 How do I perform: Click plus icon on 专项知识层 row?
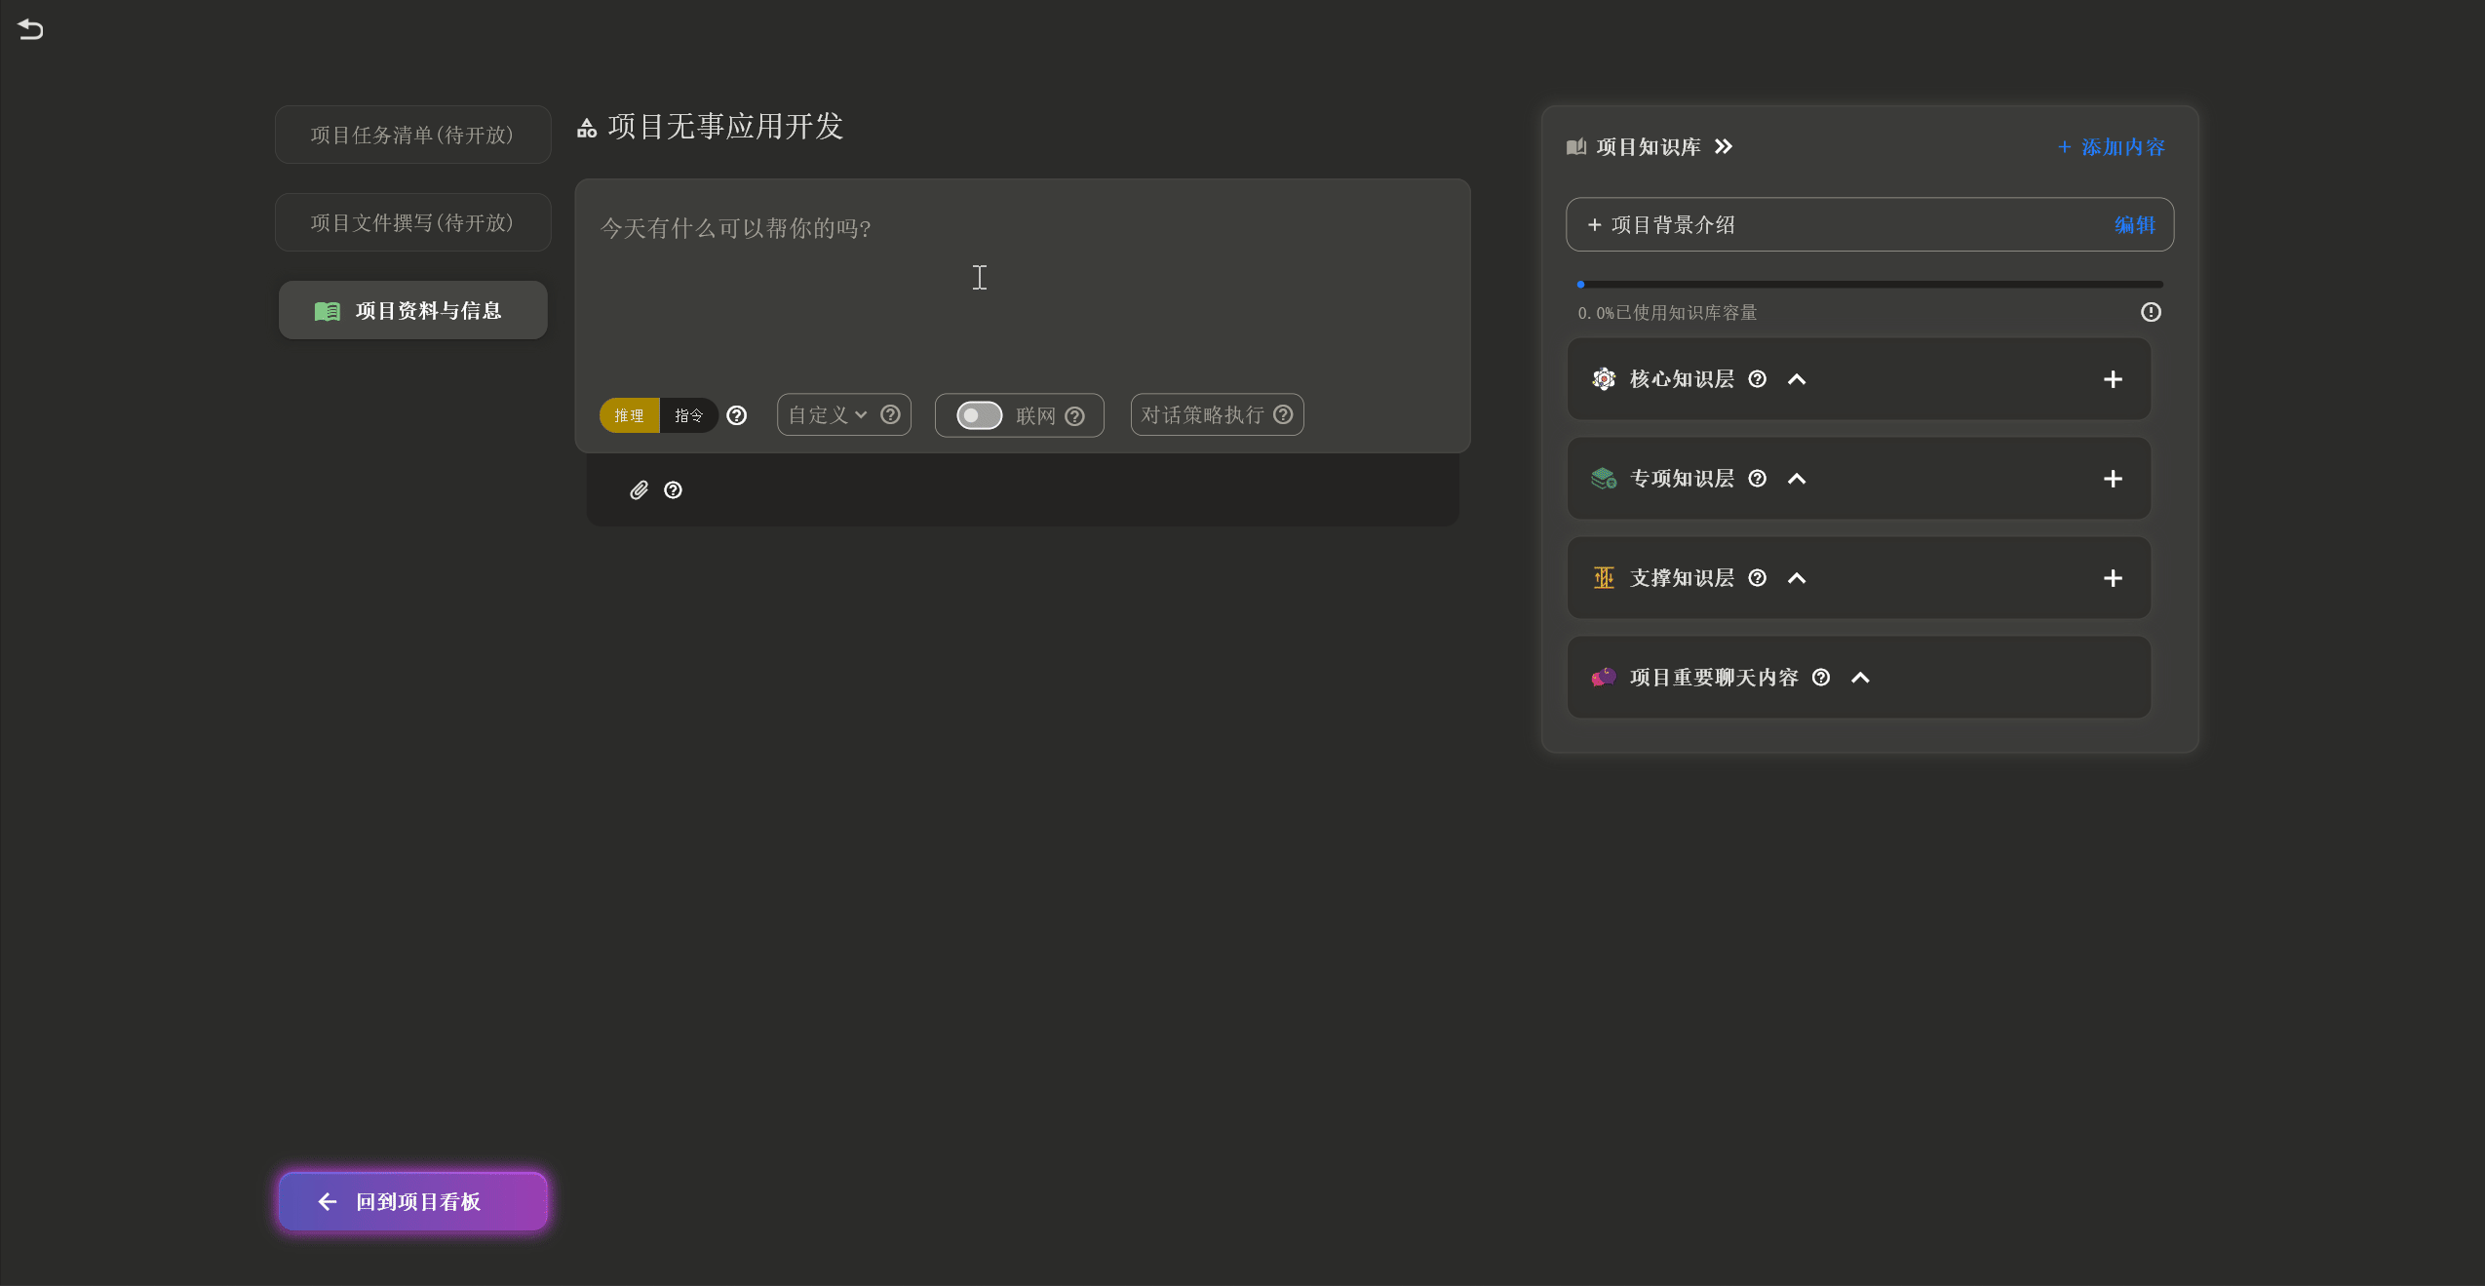(2112, 479)
